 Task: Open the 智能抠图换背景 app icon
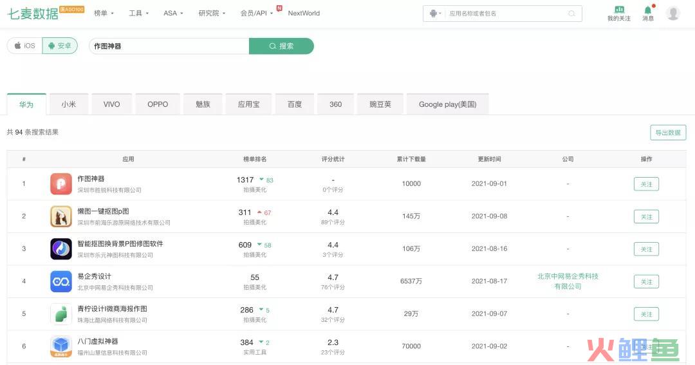[60, 248]
